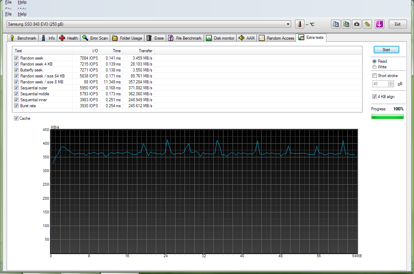Image resolution: width=414 pixels, height=274 pixels.
Task: Click the Health tab red cross icon
Action: click(x=62, y=38)
